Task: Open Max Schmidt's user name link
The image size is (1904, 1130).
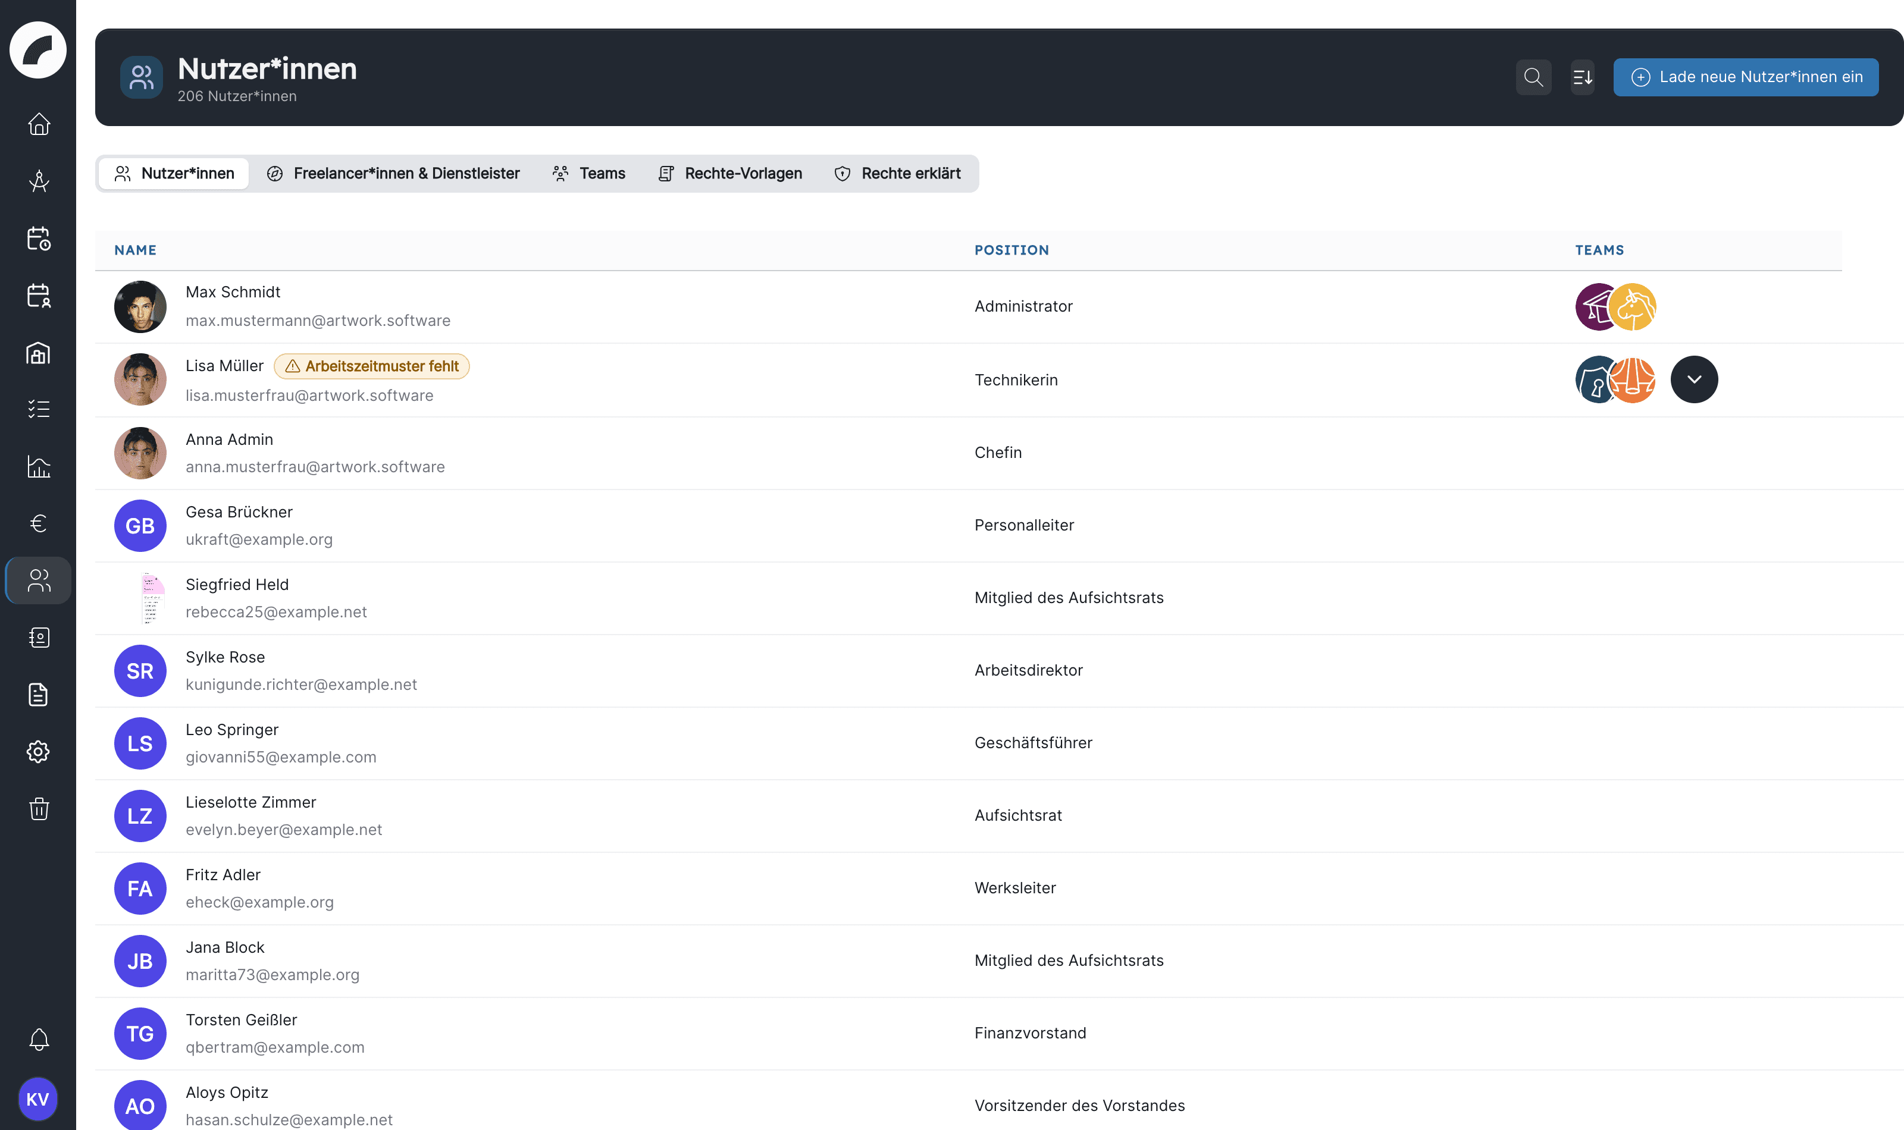Action: tap(233, 293)
